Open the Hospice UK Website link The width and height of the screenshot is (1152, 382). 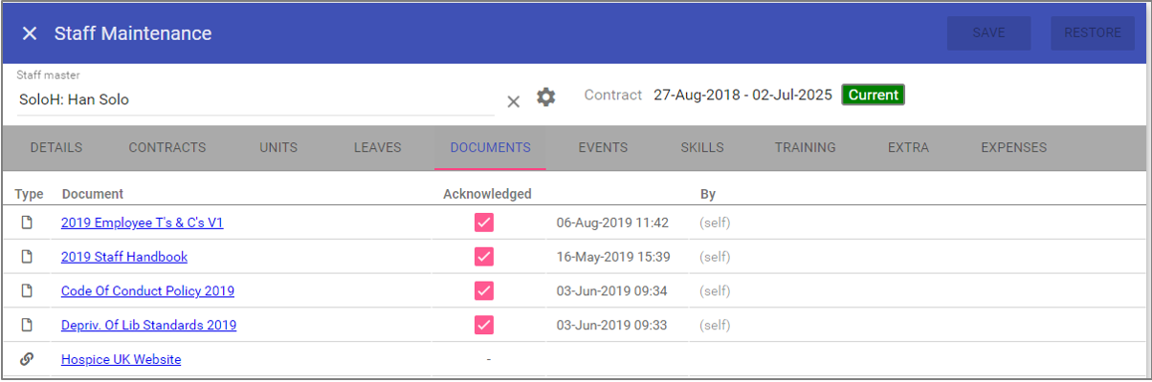tap(121, 360)
